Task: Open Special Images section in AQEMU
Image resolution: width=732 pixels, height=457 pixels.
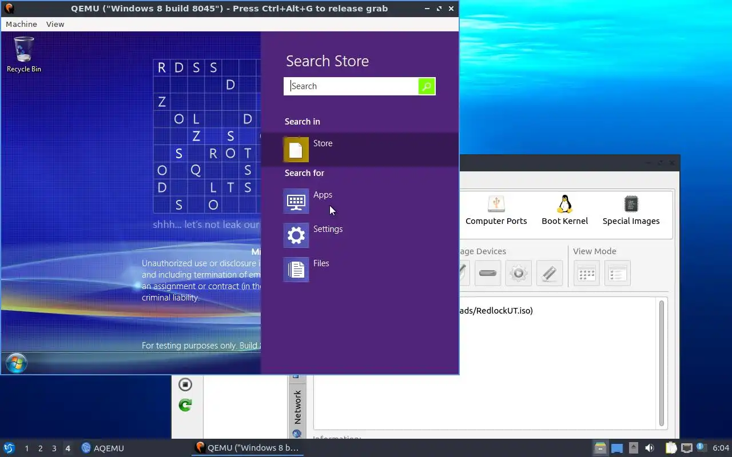Action: coord(631,210)
